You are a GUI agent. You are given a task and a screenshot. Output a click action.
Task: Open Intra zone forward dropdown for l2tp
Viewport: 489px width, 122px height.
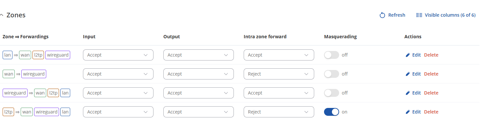pos(279,112)
